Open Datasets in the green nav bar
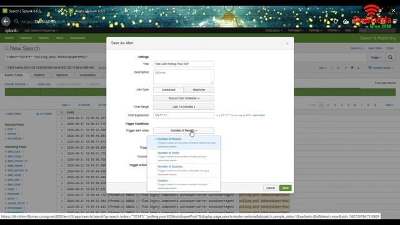 [26, 38]
